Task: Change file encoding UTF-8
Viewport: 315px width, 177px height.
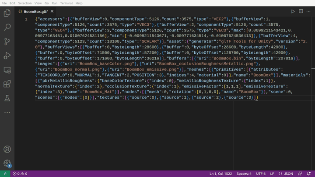Action: pos(261,174)
